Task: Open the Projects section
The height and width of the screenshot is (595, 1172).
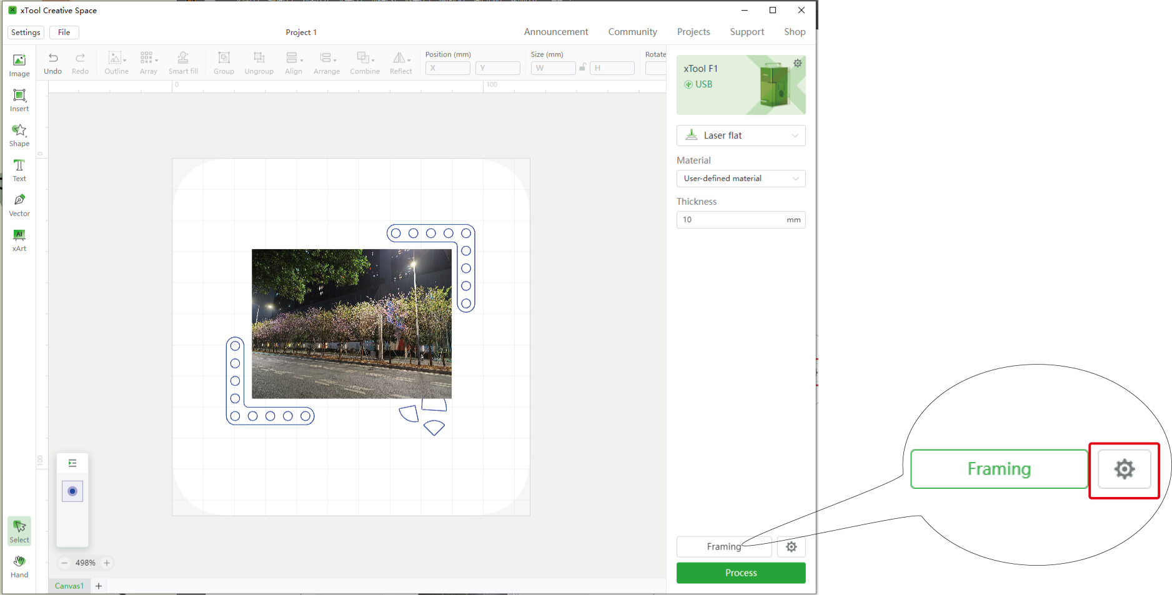Action: (x=693, y=32)
